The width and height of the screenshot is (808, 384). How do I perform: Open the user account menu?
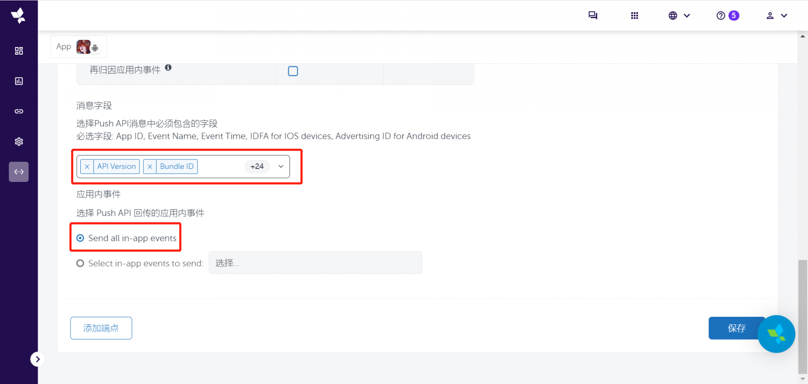(777, 16)
